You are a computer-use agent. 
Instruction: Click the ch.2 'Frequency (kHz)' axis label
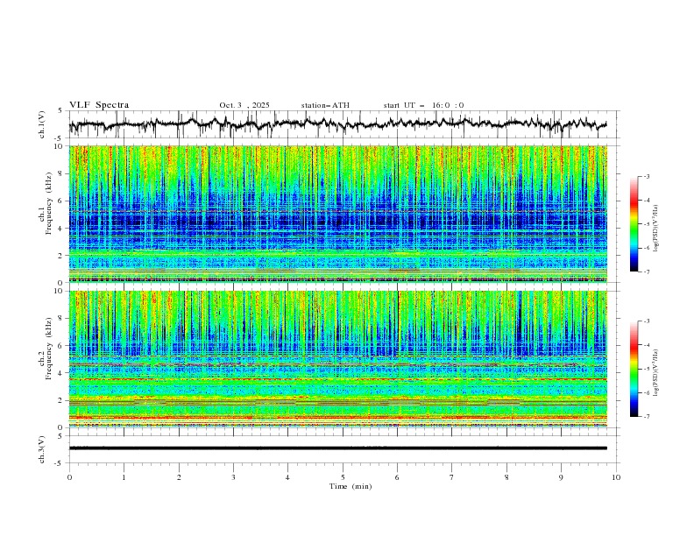(49, 348)
